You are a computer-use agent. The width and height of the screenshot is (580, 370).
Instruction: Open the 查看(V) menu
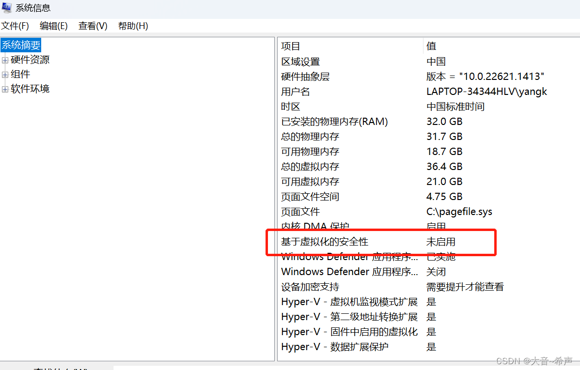(x=93, y=26)
